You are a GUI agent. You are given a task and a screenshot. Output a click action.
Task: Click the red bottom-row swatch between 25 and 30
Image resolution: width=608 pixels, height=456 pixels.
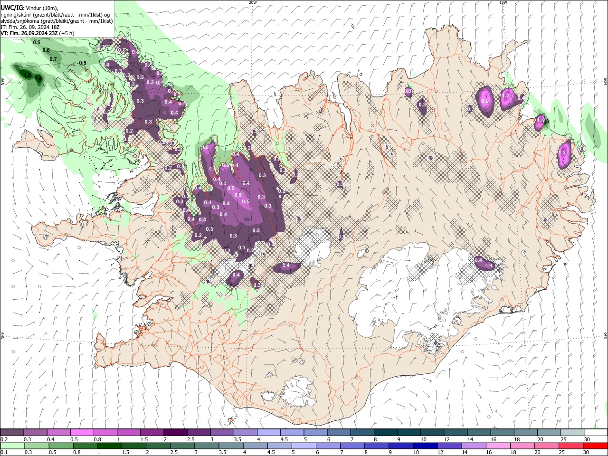click(x=571, y=446)
